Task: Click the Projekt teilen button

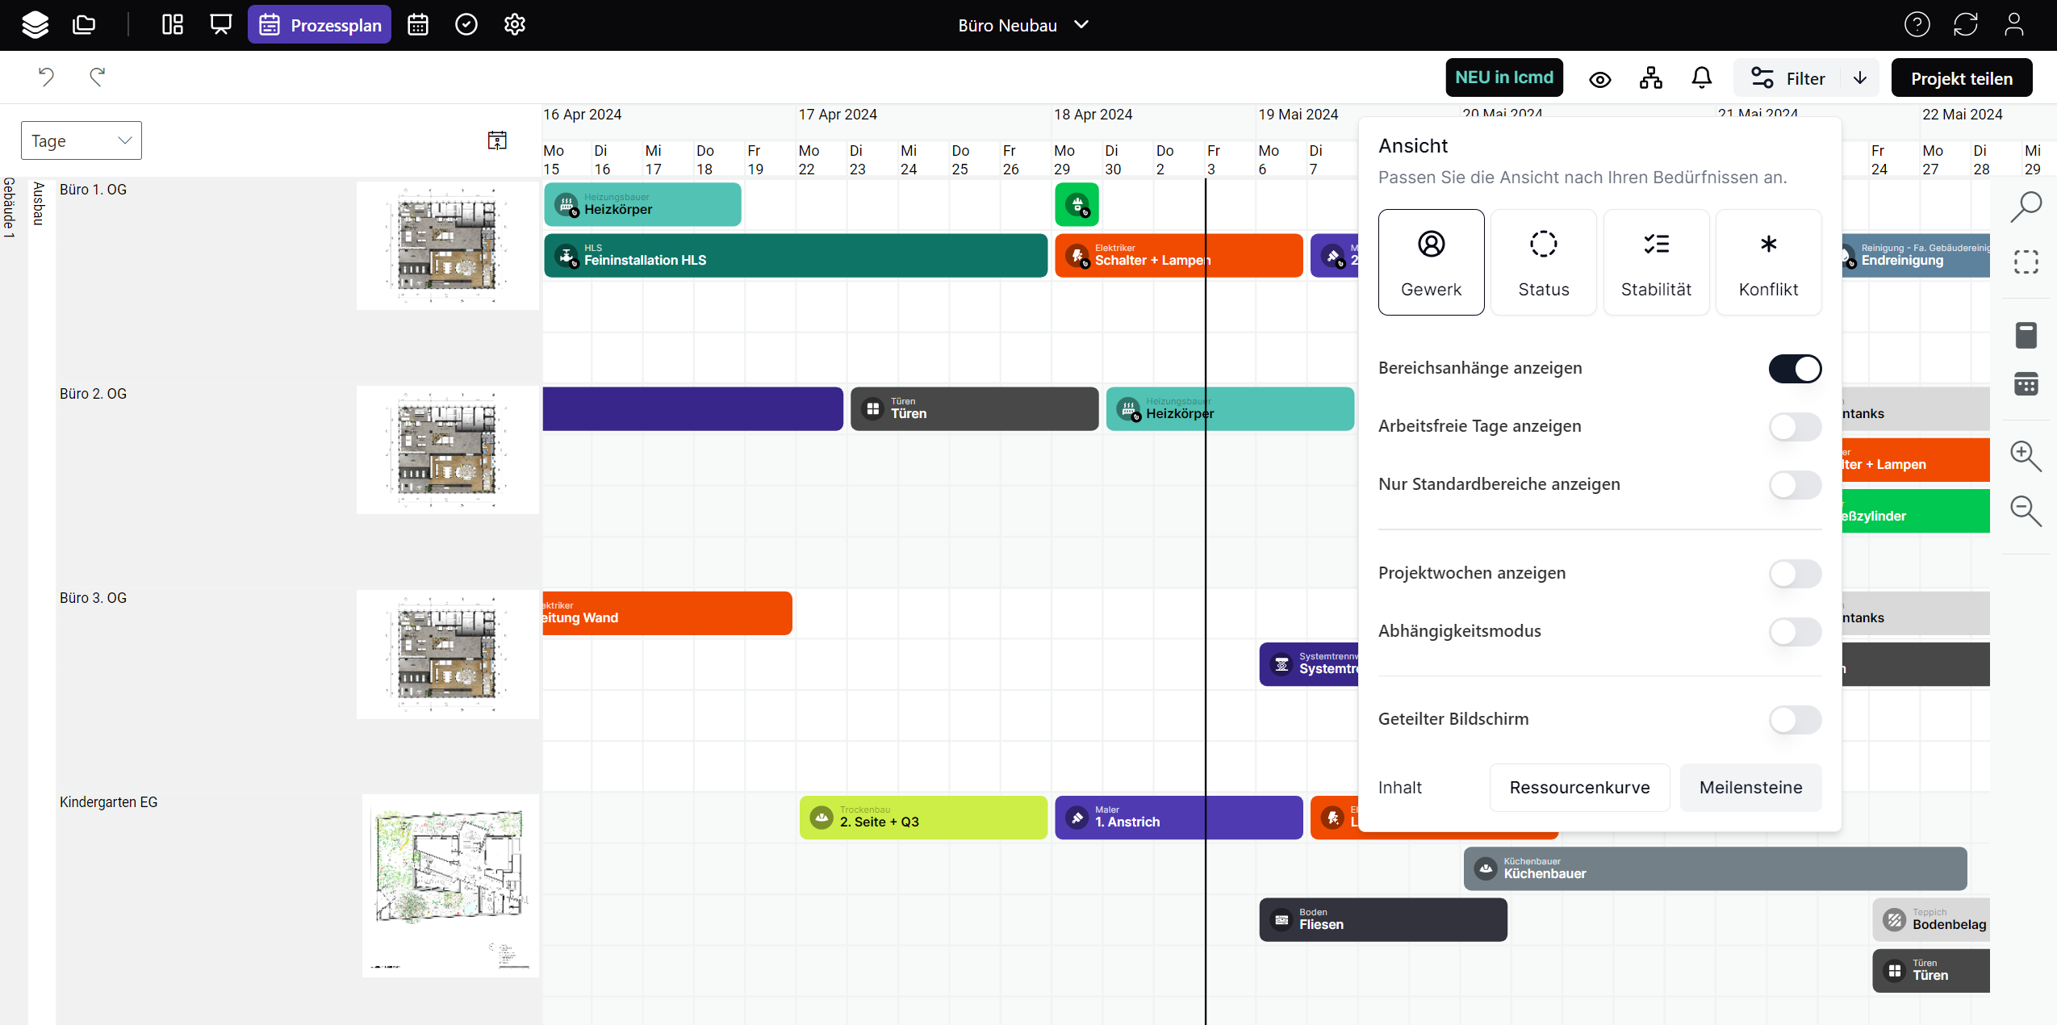Action: [x=1961, y=78]
